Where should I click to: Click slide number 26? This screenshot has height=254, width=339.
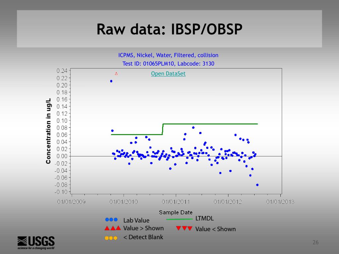point(315,242)
